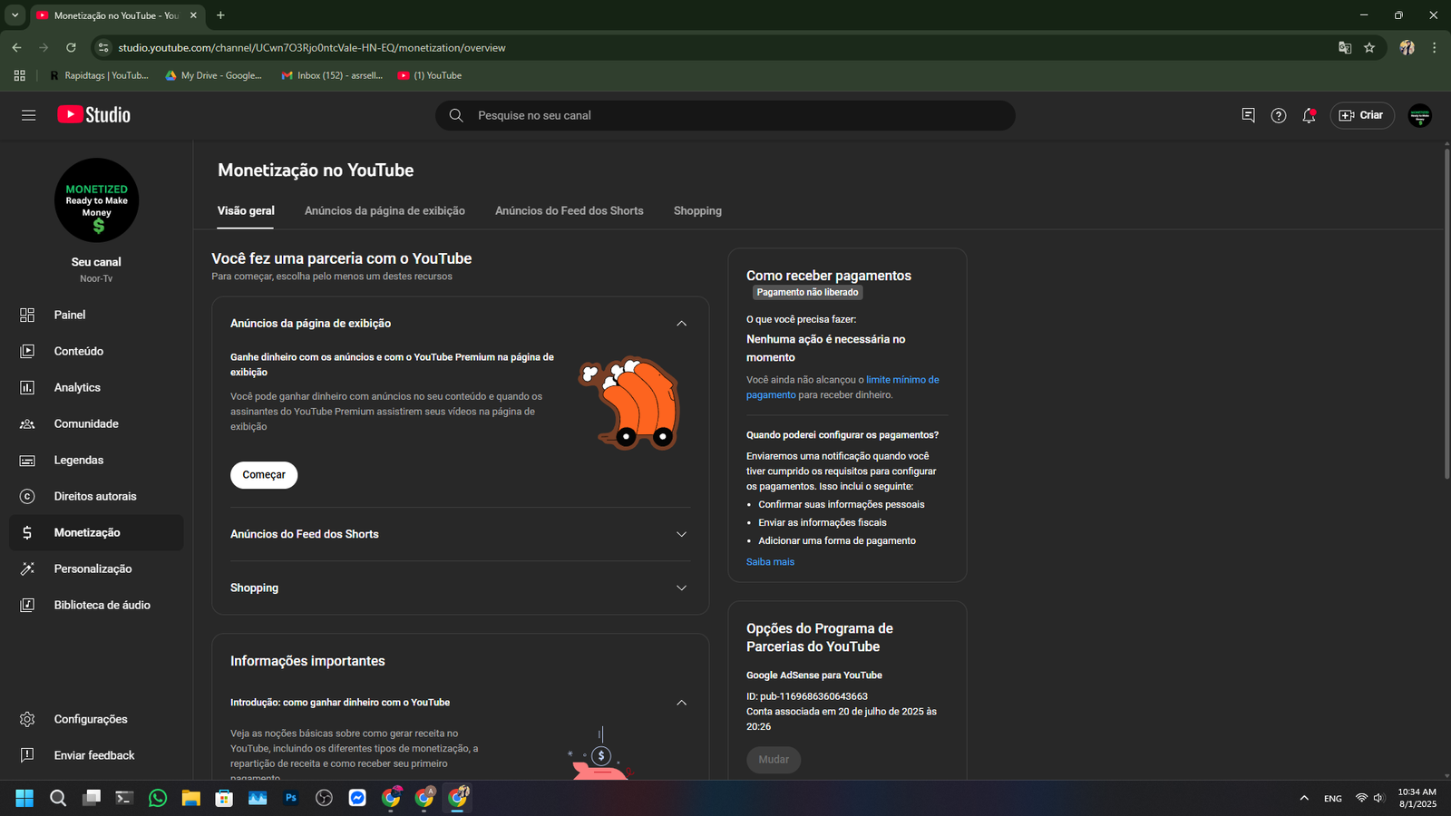Go to Analytics in the sidebar
Screen dimensions: 1451x816
[96, 387]
